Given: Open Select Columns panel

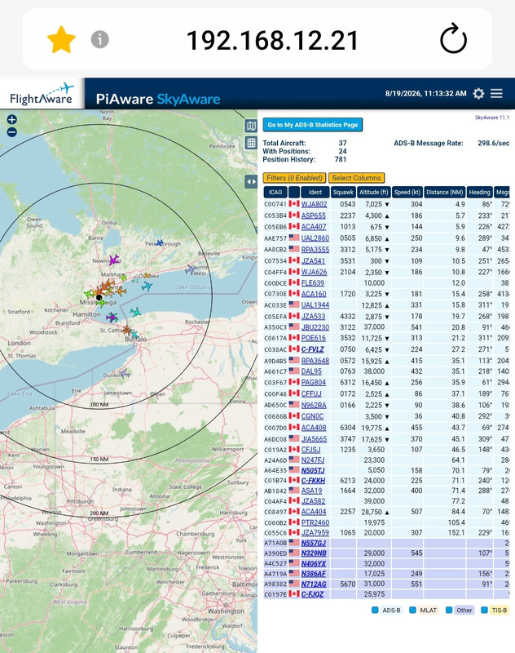Looking at the screenshot, I should pyautogui.click(x=356, y=178).
